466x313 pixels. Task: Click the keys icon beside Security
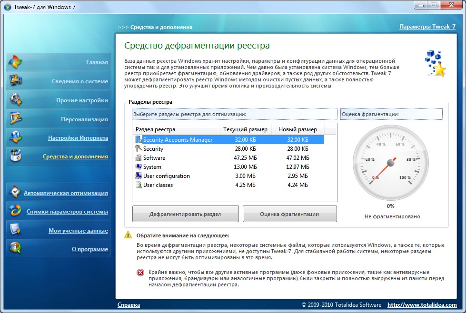tap(139, 148)
